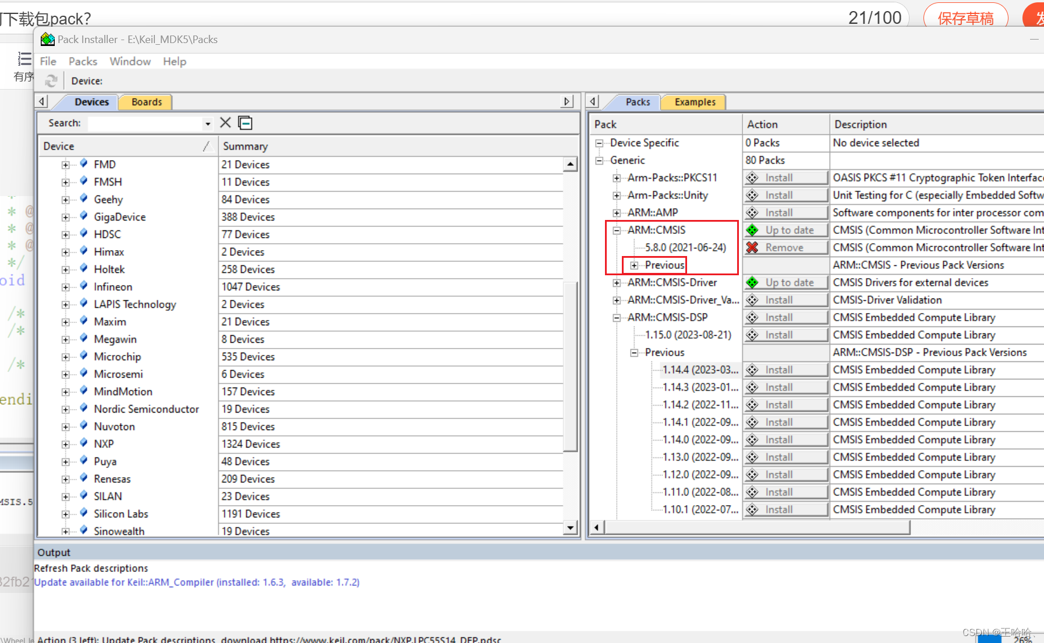The width and height of the screenshot is (1044, 643).
Task: Click the Search input field
Action: tap(144, 123)
